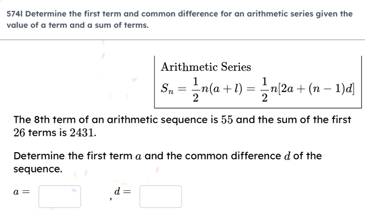Click the input box for d
Viewport: 365px width, 217px height.
[160, 196]
